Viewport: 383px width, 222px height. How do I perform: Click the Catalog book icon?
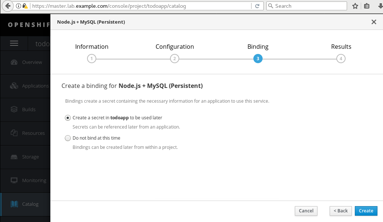tap(14, 204)
